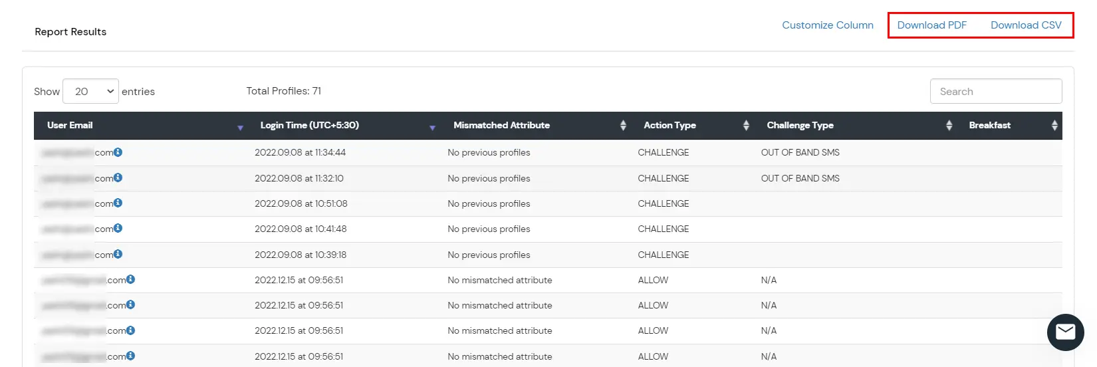Click the Mismatched Attribute header label
The height and width of the screenshot is (367, 1097).
point(501,125)
